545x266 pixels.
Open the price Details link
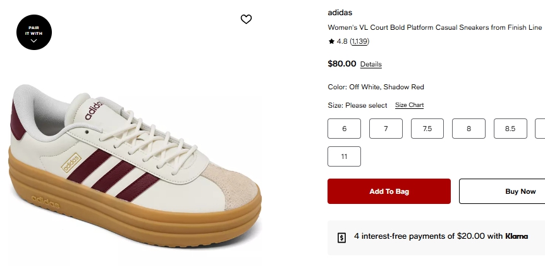(x=371, y=65)
